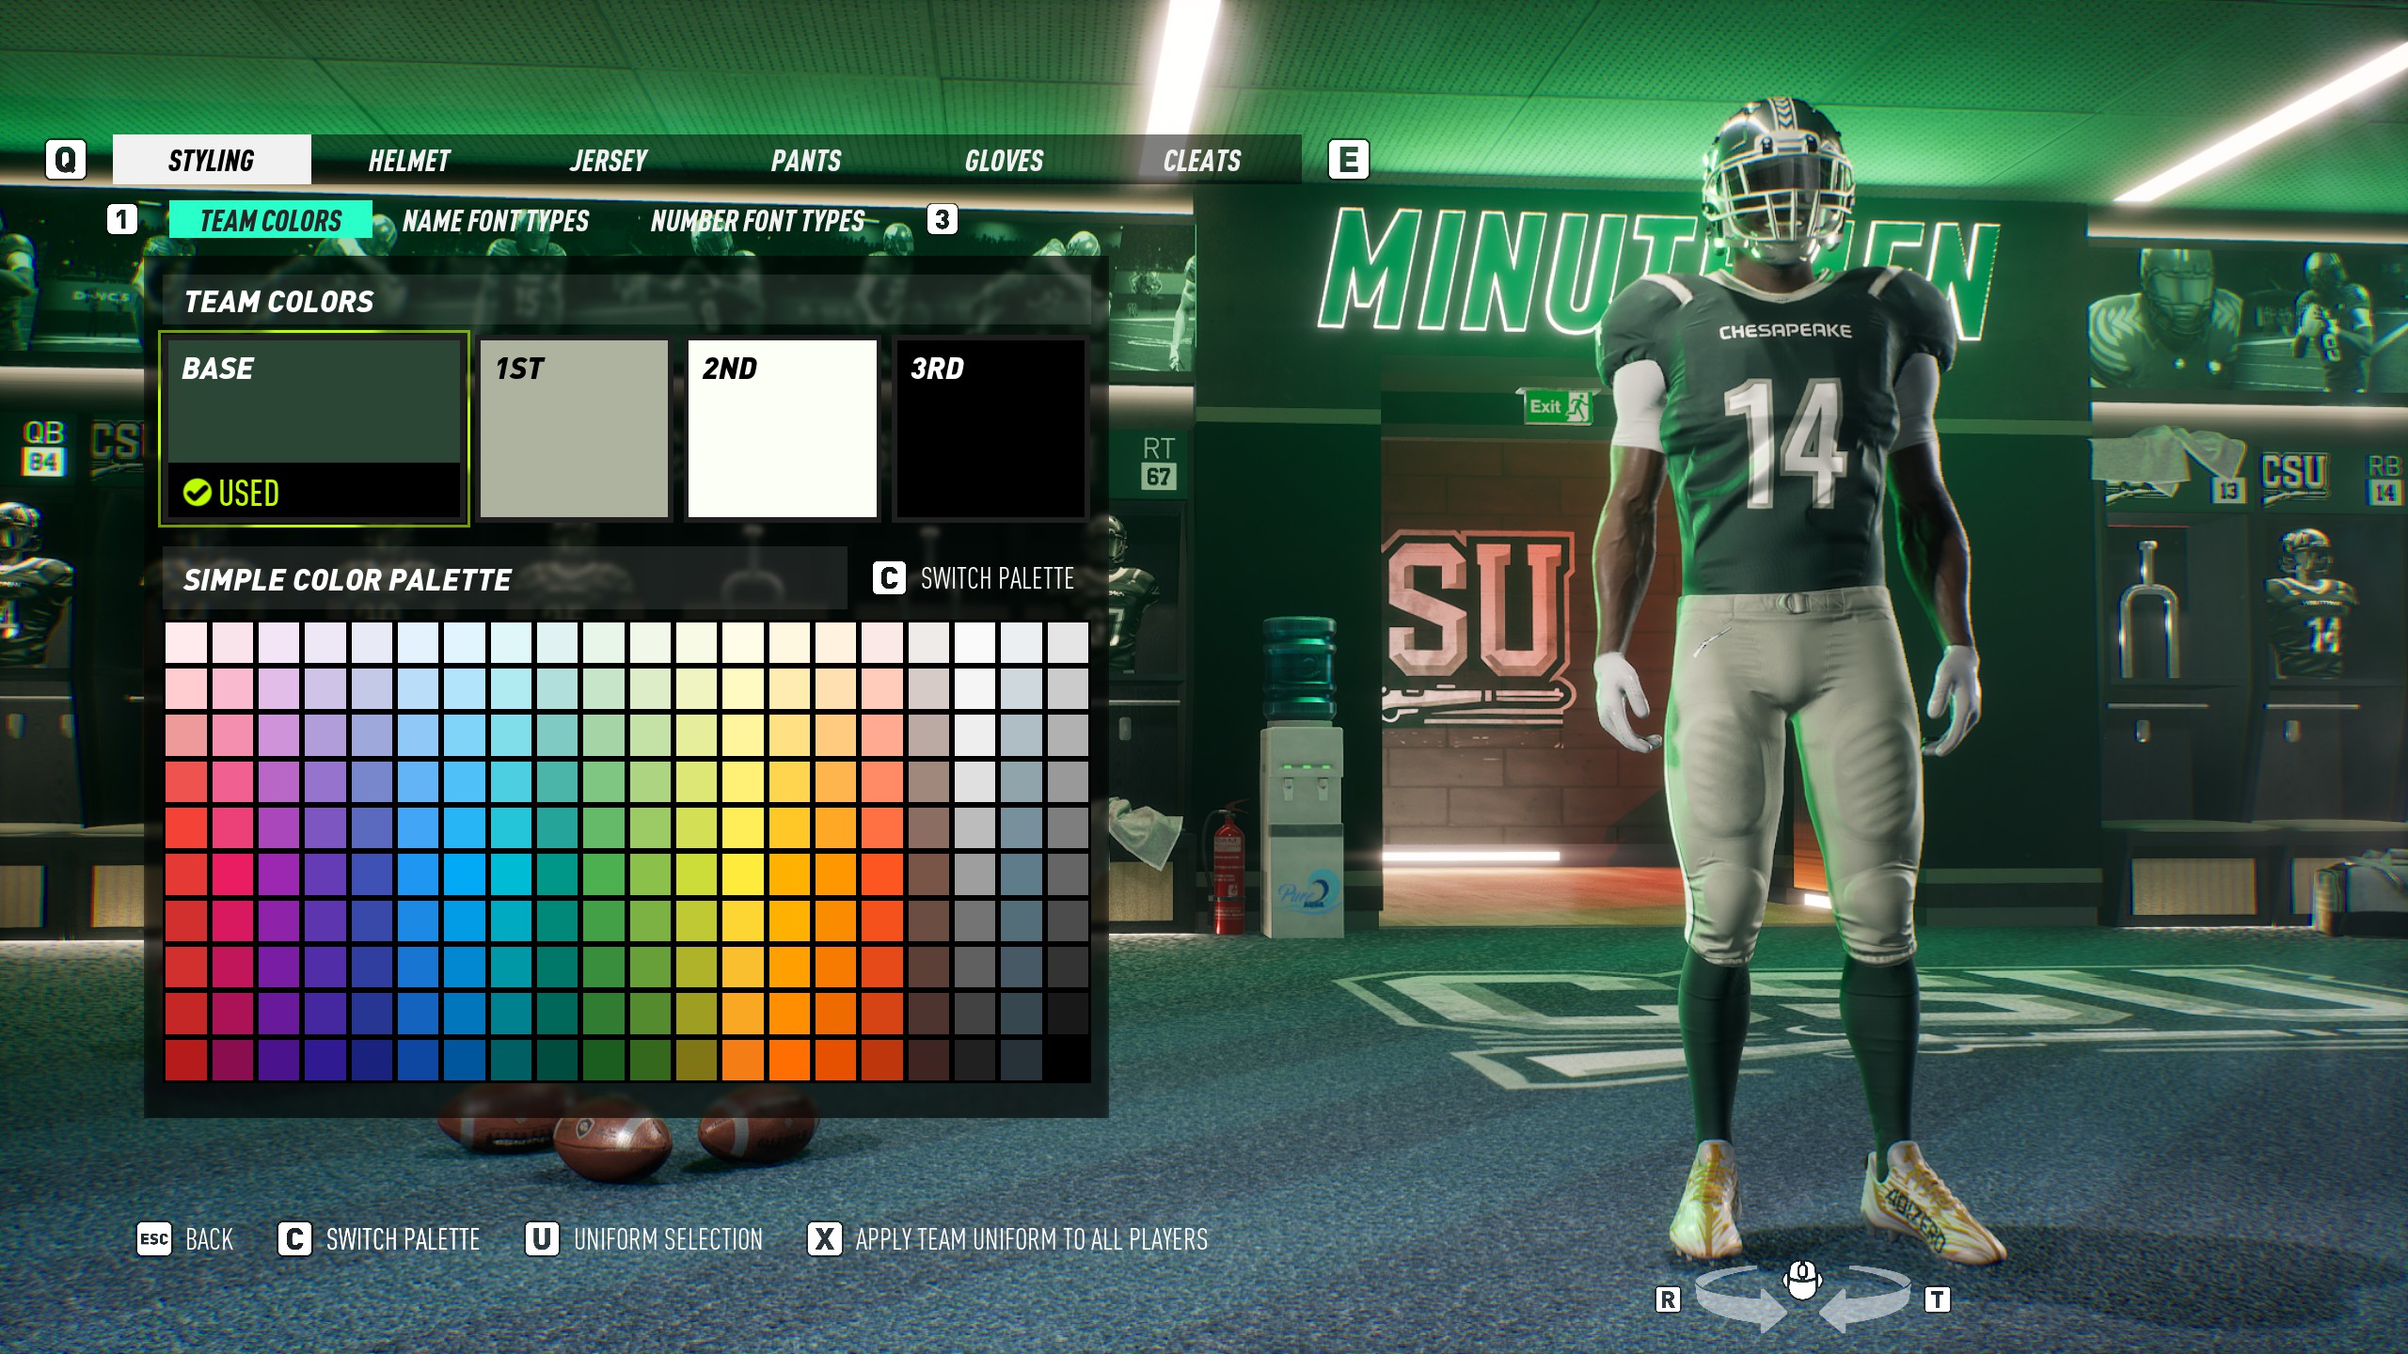The height and width of the screenshot is (1354, 2408).
Task: Pick the deep red swatch at palette bottom-left corner
Action: point(186,1059)
